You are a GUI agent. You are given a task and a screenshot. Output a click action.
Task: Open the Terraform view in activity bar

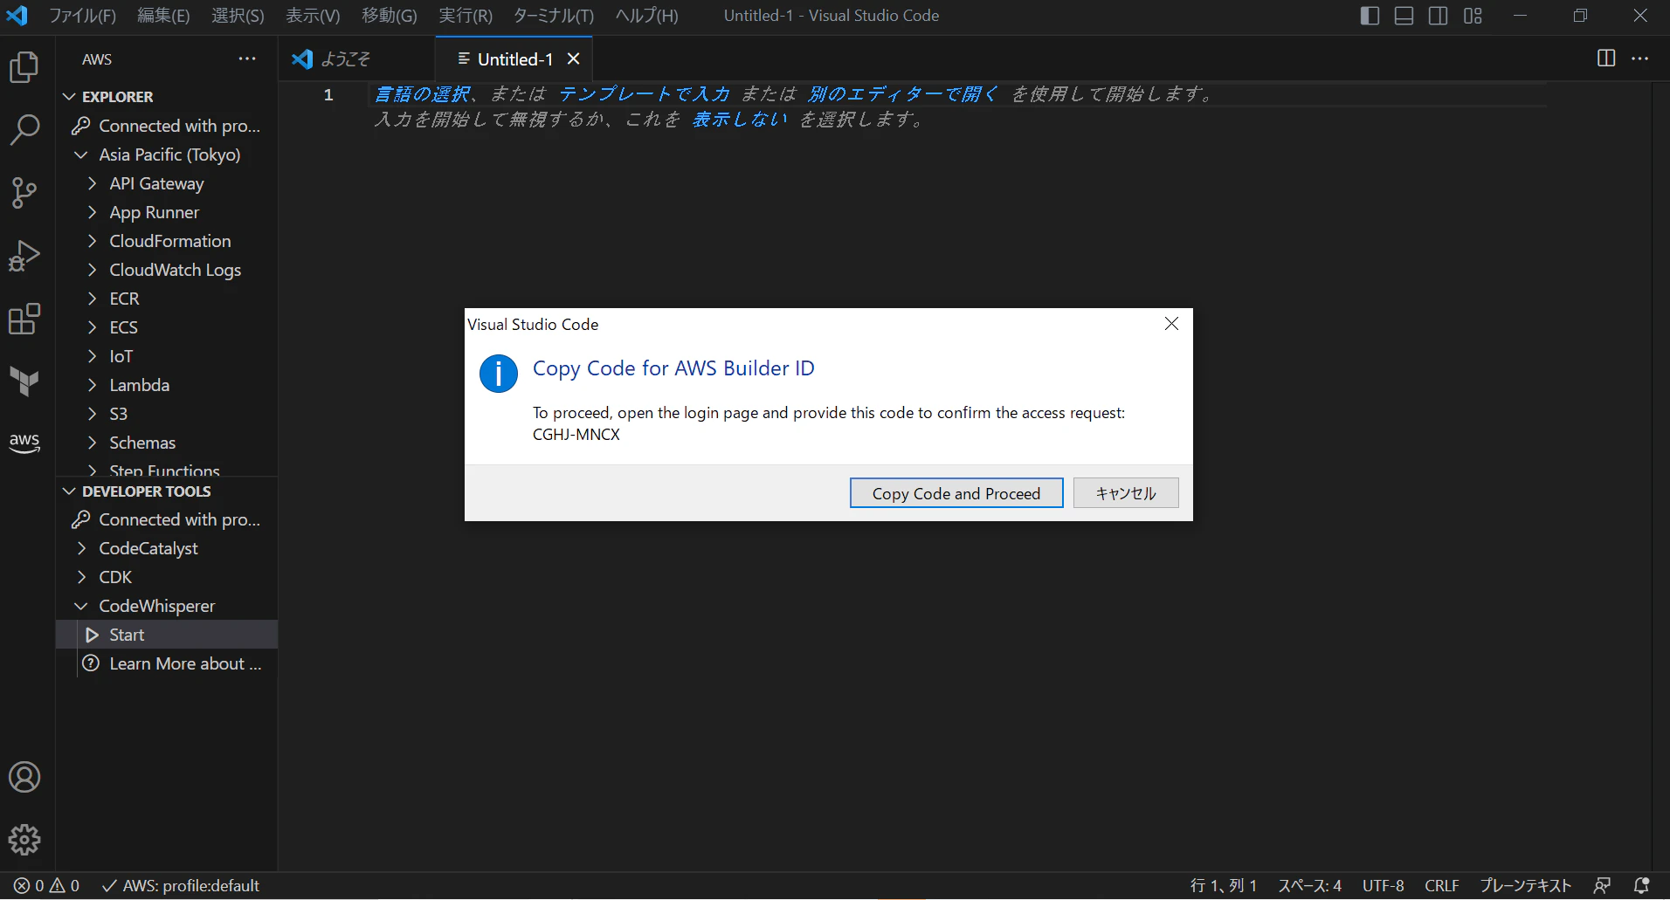tap(24, 381)
